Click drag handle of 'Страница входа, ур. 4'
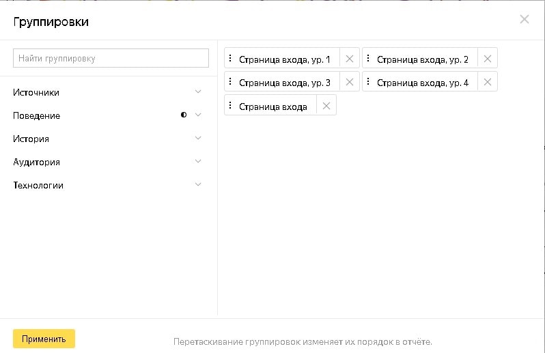 [x=368, y=83]
